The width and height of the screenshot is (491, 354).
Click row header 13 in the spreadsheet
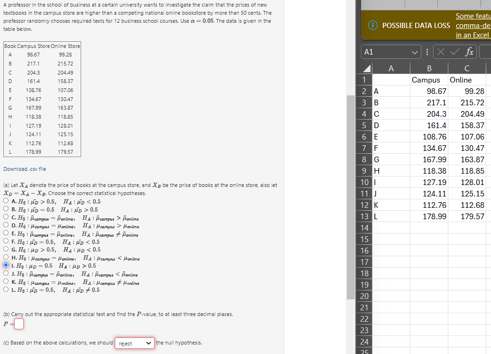coord(364,216)
